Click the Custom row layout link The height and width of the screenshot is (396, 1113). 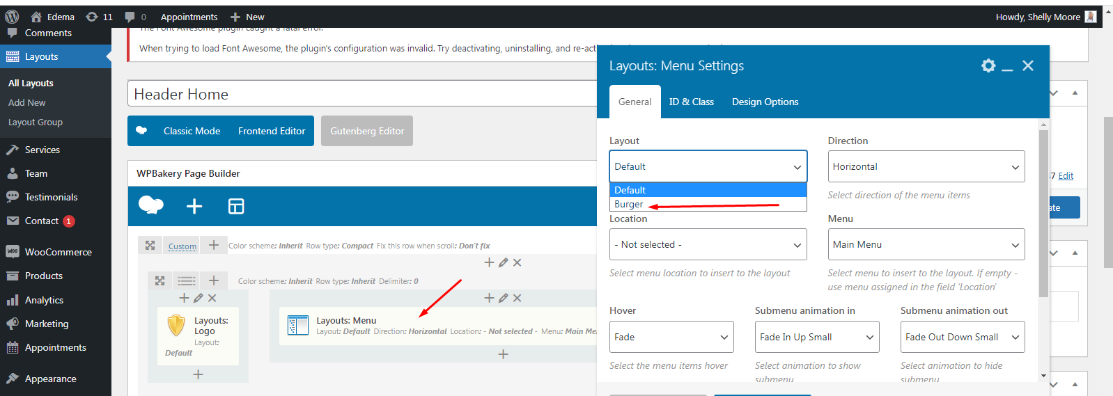pos(182,246)
